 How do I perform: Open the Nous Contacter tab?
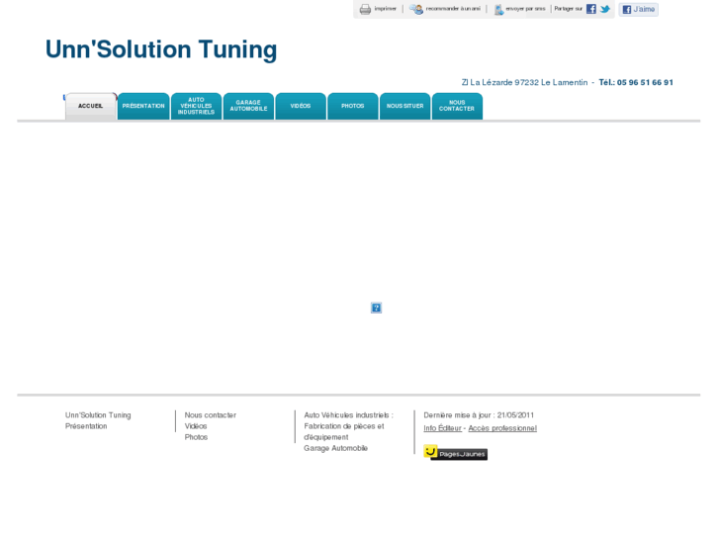[457, 106]
